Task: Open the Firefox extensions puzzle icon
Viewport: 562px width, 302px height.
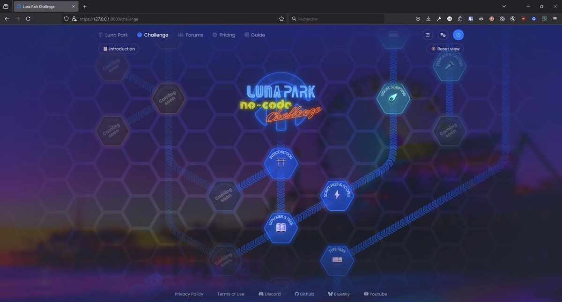Action: (x=460, y=19)
